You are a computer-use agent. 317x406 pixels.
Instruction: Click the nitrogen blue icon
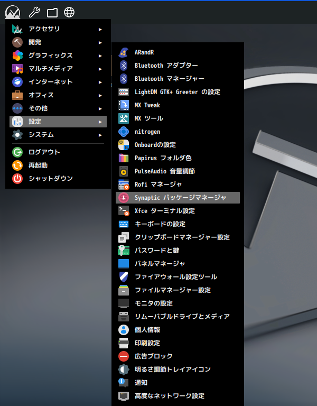124,132
